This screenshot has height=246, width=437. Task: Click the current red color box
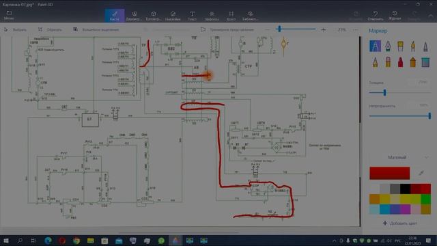coord(390,173)
